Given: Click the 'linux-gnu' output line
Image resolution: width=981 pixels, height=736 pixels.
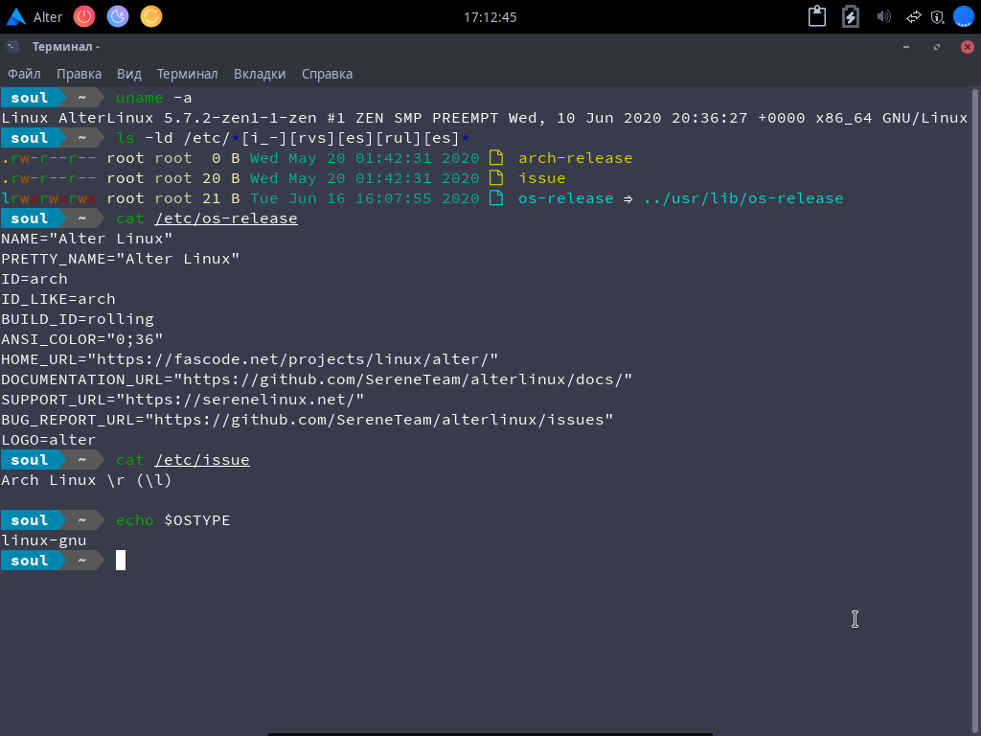Looking at the screenshot, I should pos(44,540).
